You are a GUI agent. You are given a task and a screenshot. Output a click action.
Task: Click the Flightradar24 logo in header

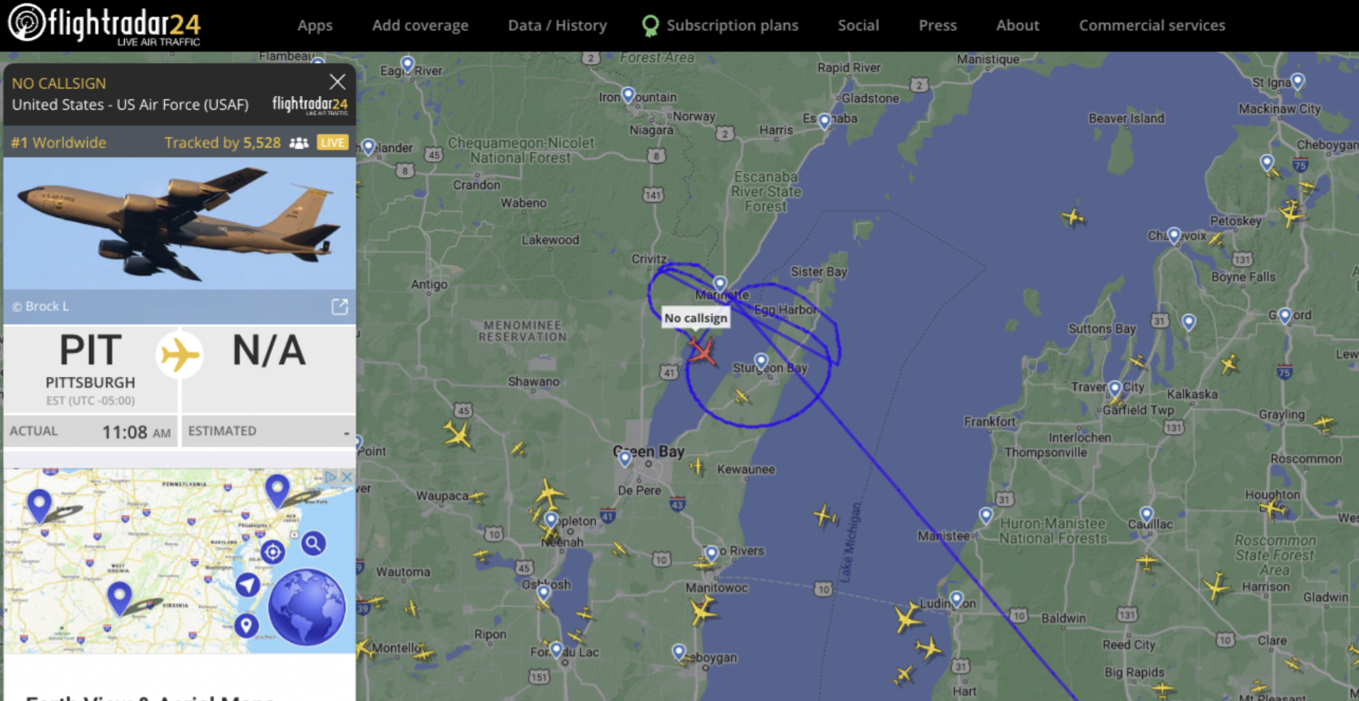[x=105, y=25]
